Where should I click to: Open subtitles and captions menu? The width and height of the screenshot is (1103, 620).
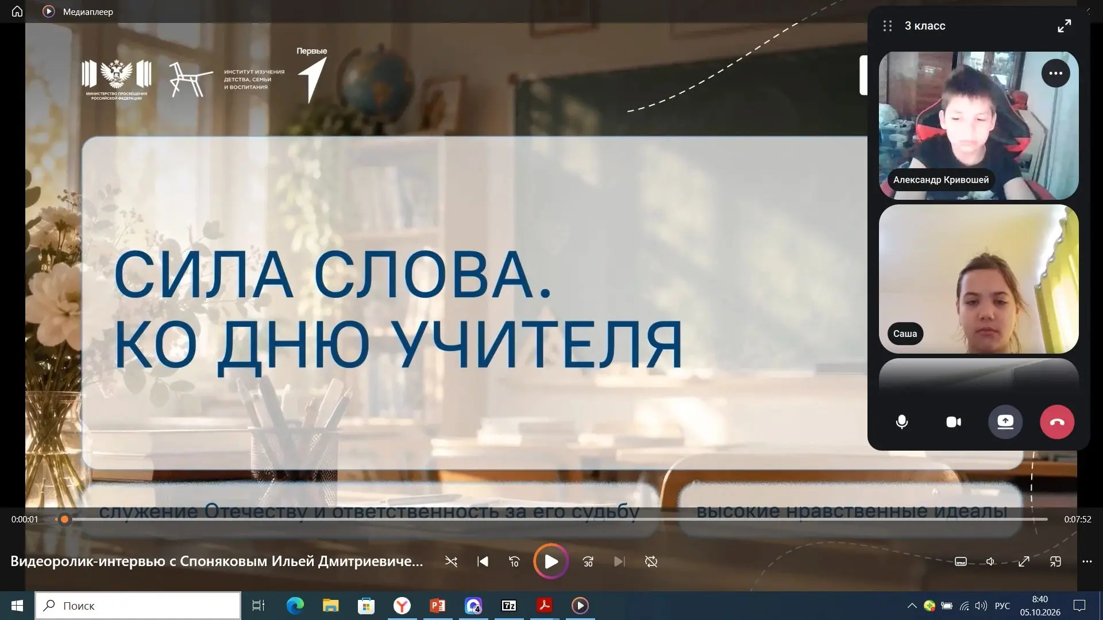coord(961,561)
